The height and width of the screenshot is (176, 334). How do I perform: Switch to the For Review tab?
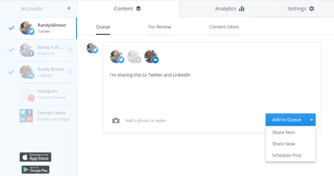point(159,27)
